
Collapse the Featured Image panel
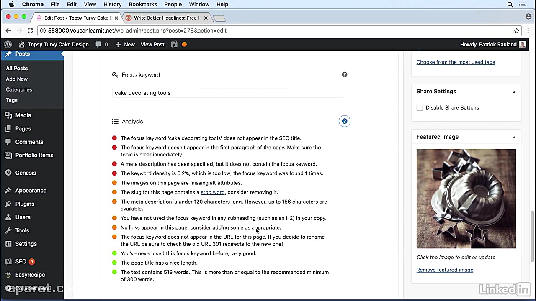pos(514,137)
